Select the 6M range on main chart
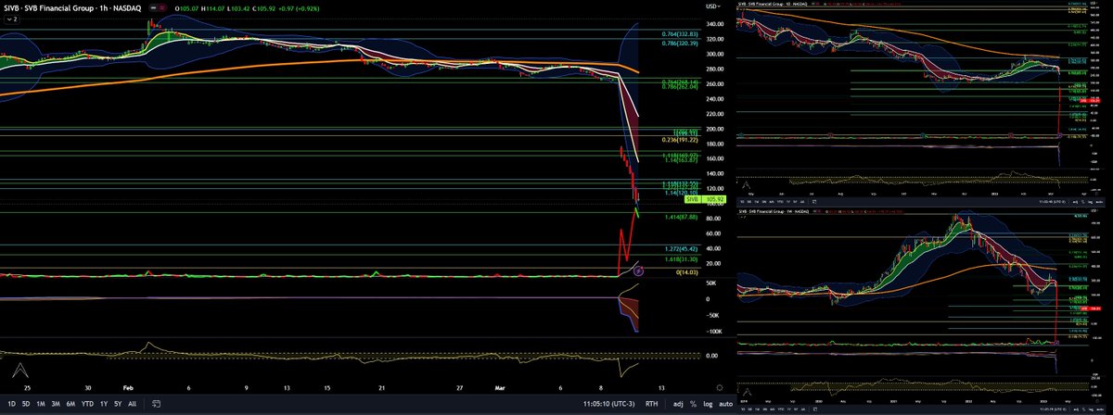 72,405
